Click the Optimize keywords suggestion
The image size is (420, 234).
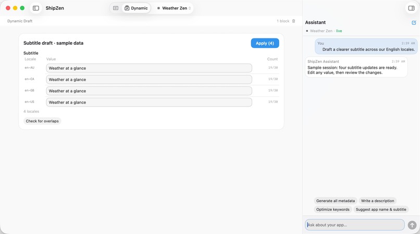[332, 210]
